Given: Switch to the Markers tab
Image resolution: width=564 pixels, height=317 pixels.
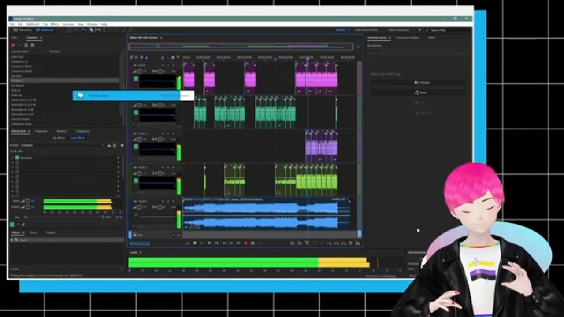Looking at the screenshot, I should (x=62, y=131).
